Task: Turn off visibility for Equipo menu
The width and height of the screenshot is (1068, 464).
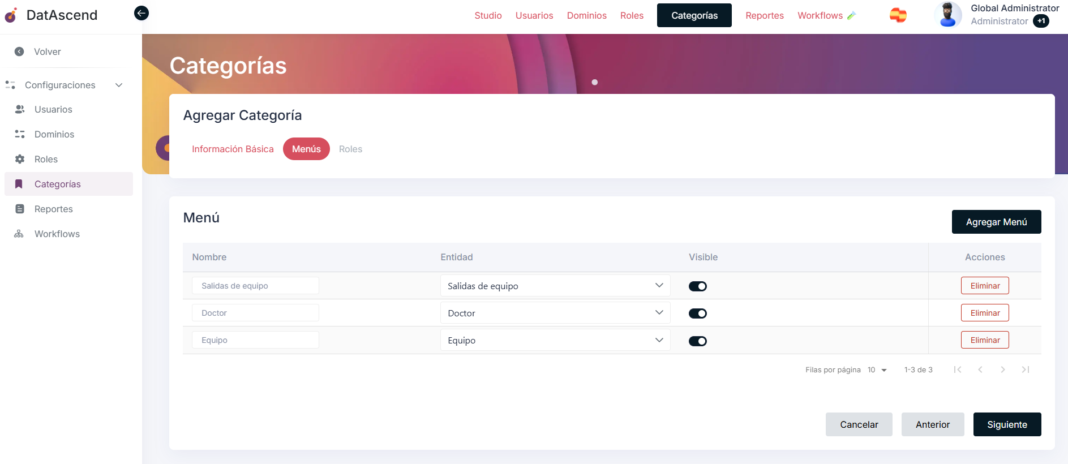Action: [697, 341]
